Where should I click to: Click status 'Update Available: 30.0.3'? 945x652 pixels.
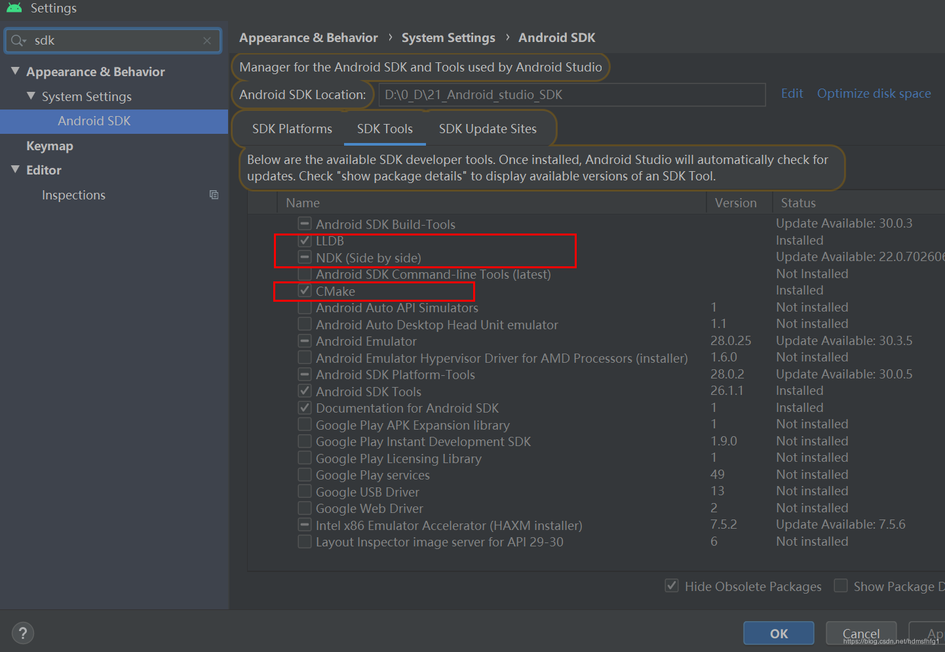coord(844,223)
